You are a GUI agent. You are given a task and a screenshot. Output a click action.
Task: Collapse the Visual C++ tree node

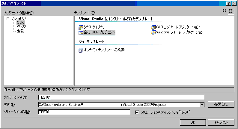pos(8,19)
